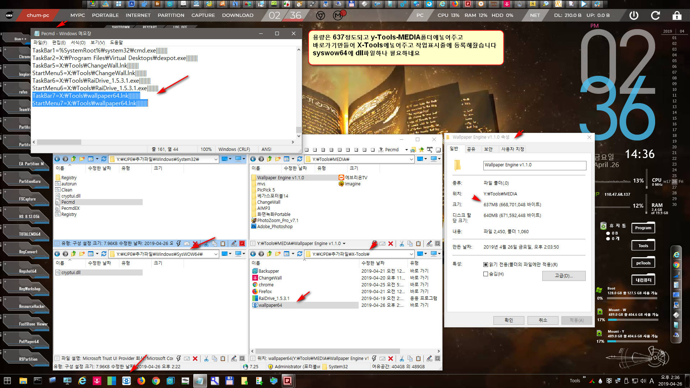Open Chrome circle icon beside the top clock

coord(321,15)
